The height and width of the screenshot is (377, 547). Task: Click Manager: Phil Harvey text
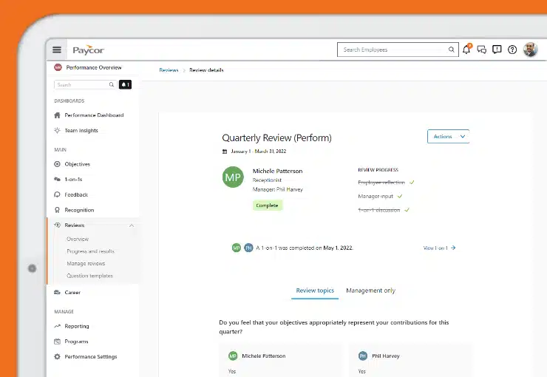pos(278,189)
